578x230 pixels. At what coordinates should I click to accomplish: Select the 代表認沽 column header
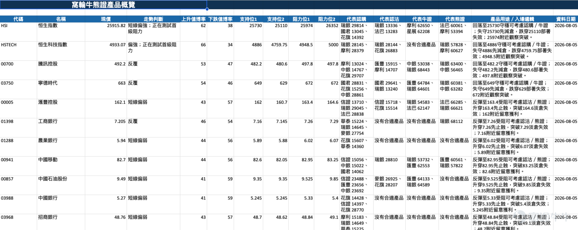[389, 19]
